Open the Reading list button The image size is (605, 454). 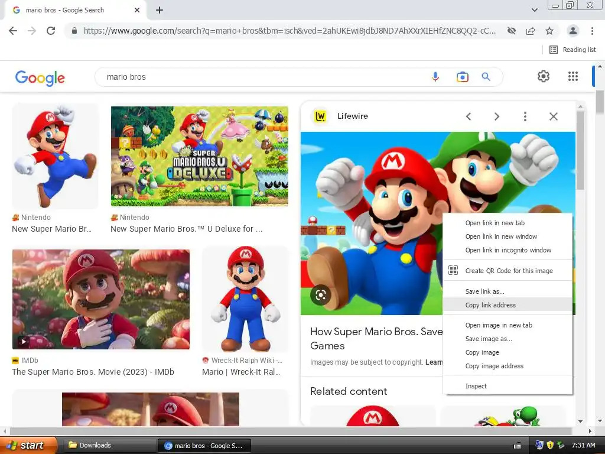click(x=573, y=50)
